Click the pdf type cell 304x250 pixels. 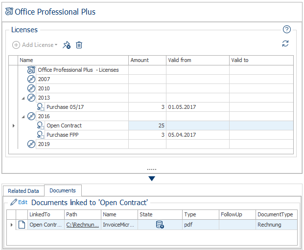(x=201, y=225)
